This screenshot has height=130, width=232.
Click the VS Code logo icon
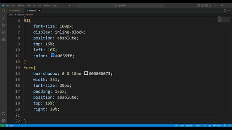(3, 5)
